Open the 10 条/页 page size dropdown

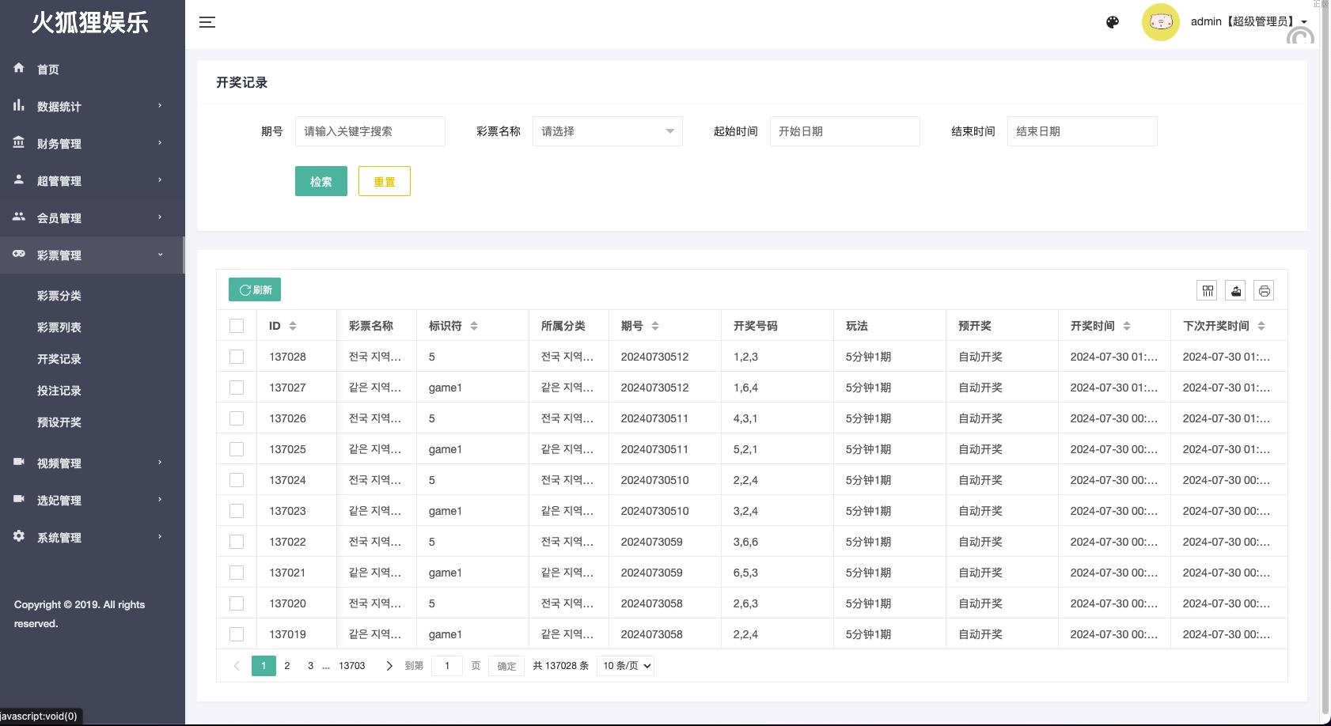[x=626, y=666]
